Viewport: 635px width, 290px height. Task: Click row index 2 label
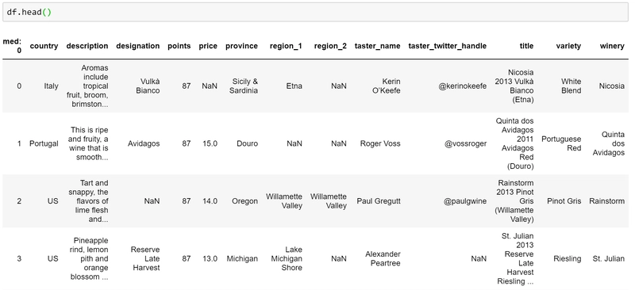19,201
